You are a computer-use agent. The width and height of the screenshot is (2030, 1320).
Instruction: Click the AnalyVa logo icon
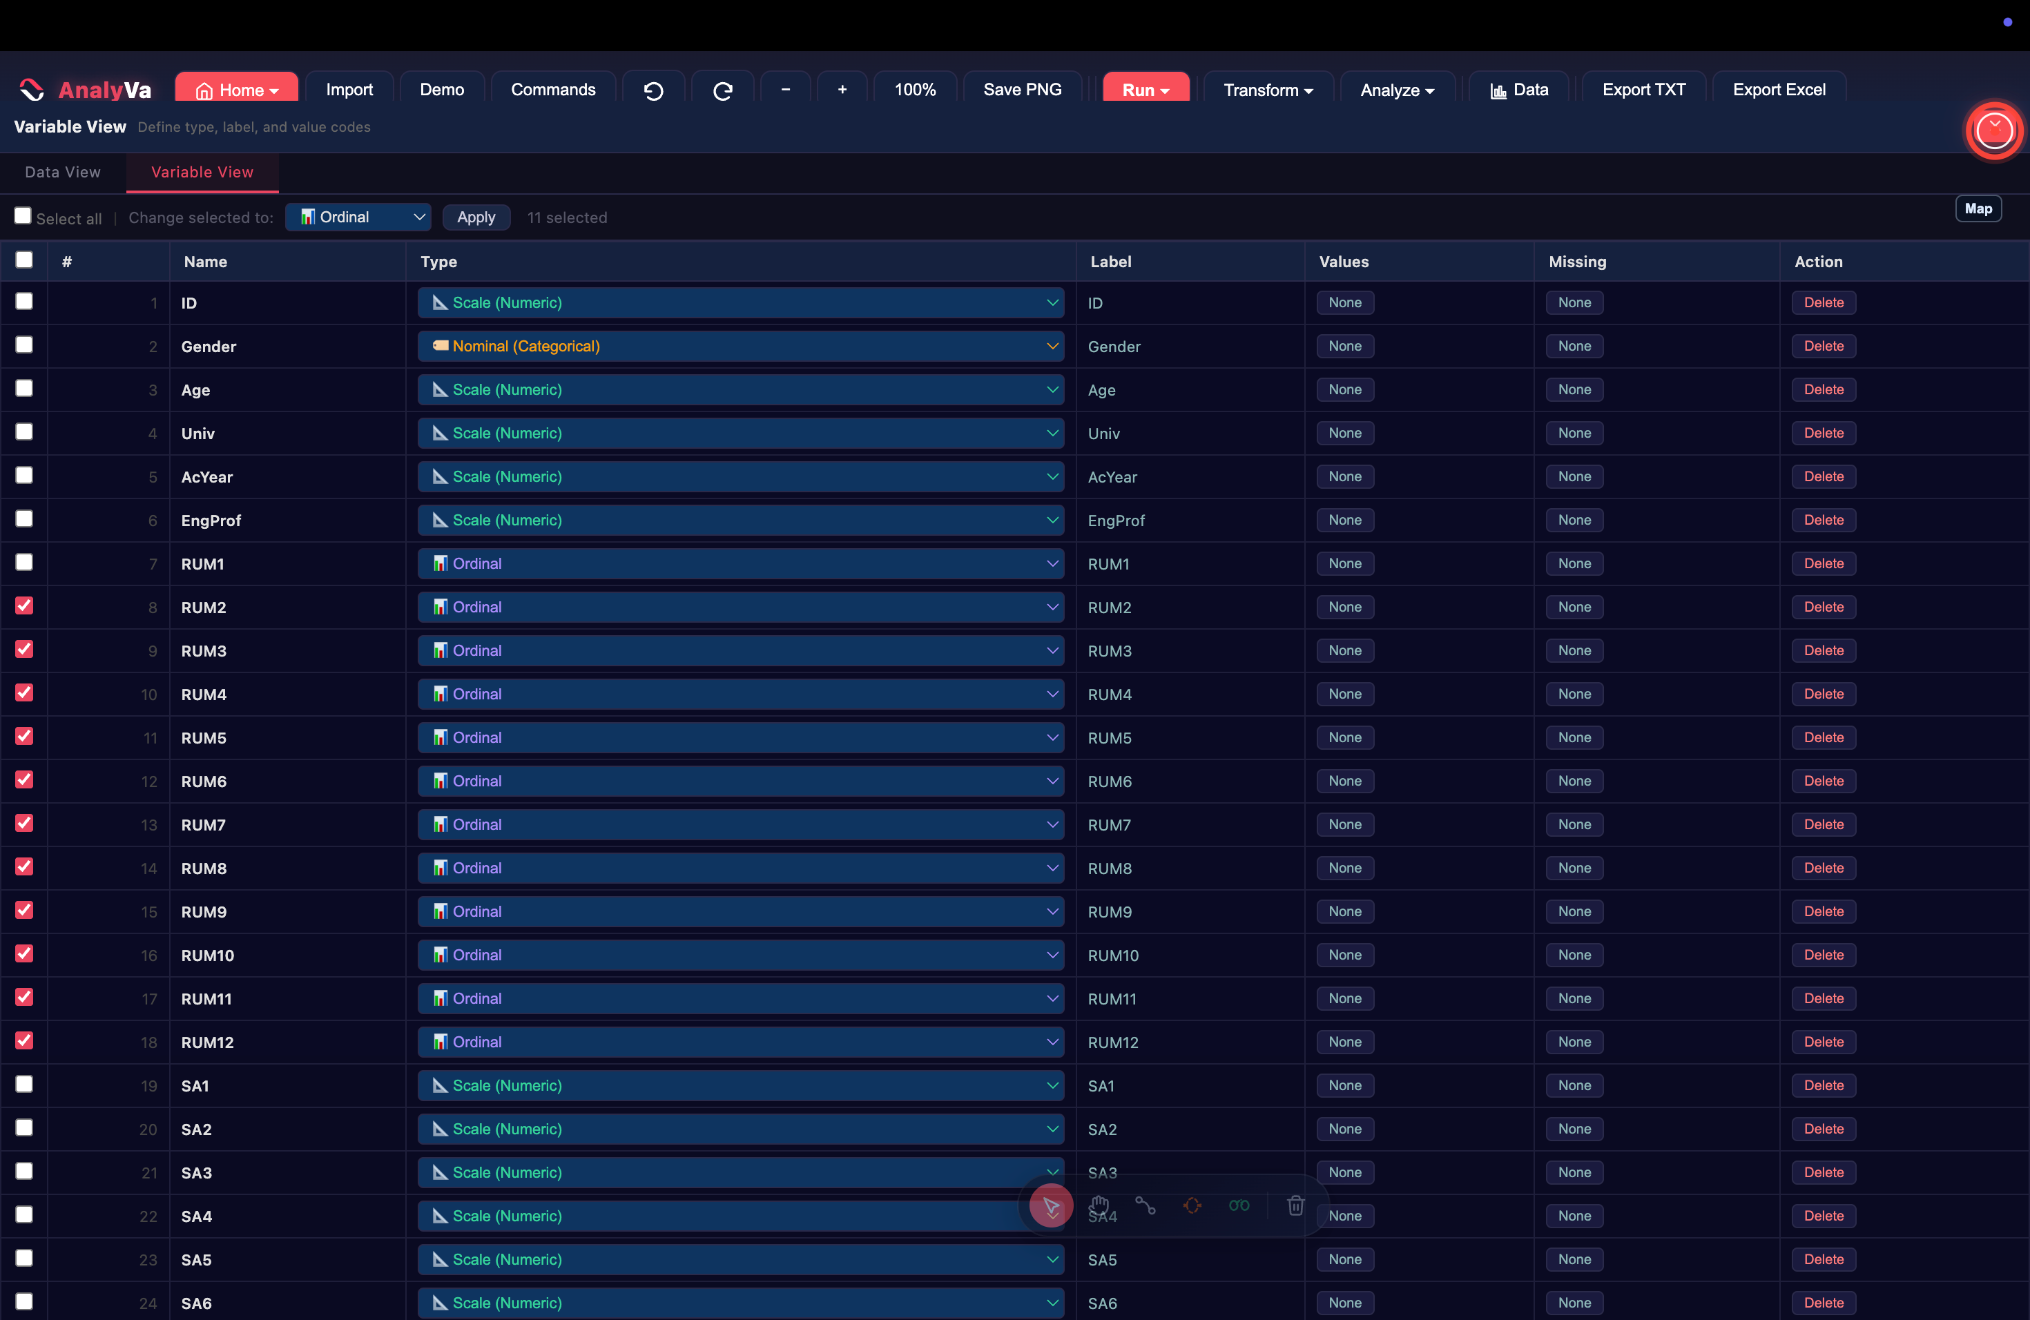click(32, 90)
